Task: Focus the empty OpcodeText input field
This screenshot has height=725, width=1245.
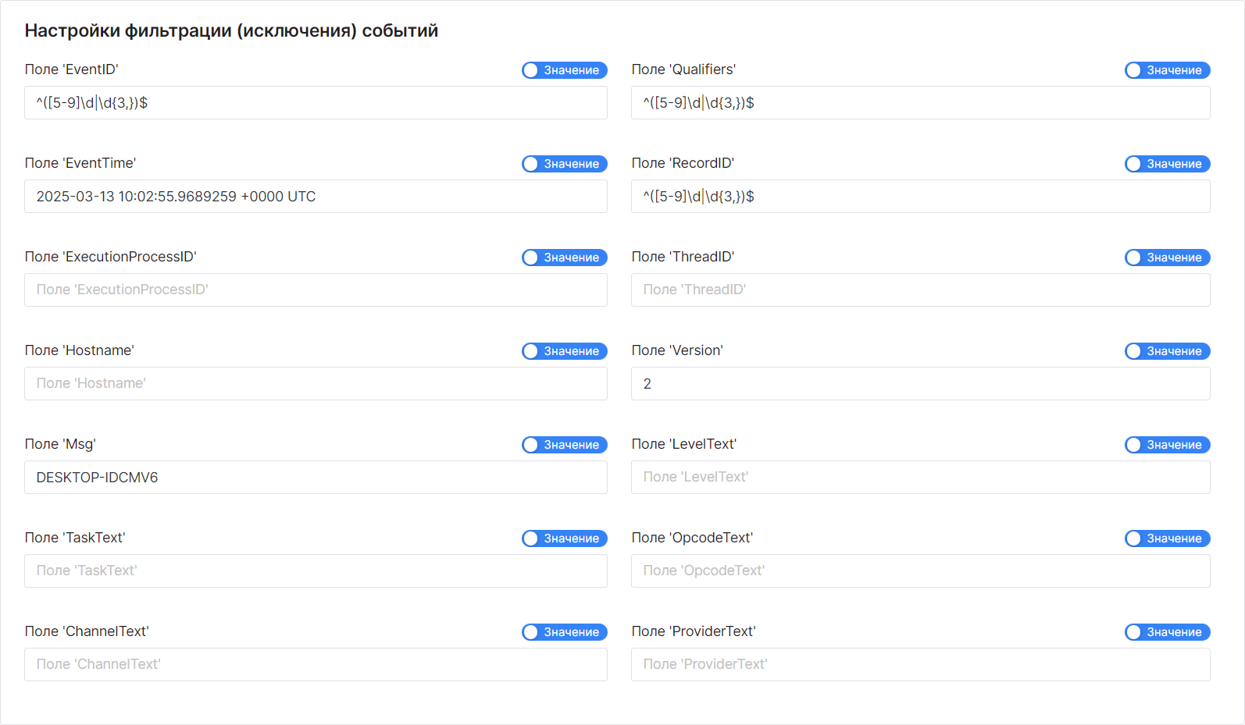Action: tap(920, 571)
